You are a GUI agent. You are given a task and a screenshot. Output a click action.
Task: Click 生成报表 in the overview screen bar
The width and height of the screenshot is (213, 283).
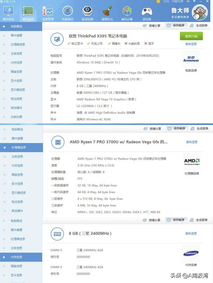tap(199, 25)
